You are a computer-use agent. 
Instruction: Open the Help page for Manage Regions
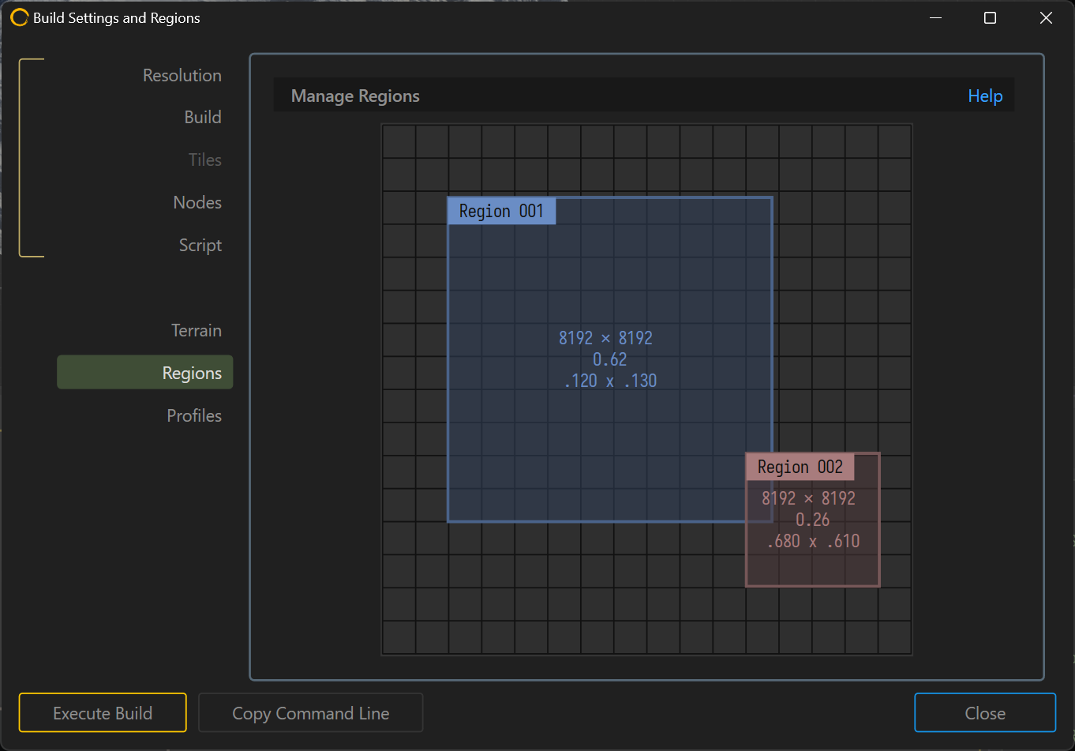(x=985, y=96)
